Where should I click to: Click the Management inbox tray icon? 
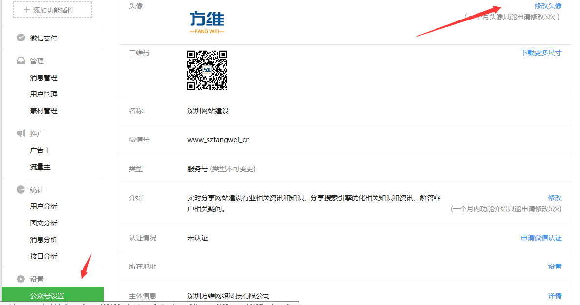pos(21,61)
